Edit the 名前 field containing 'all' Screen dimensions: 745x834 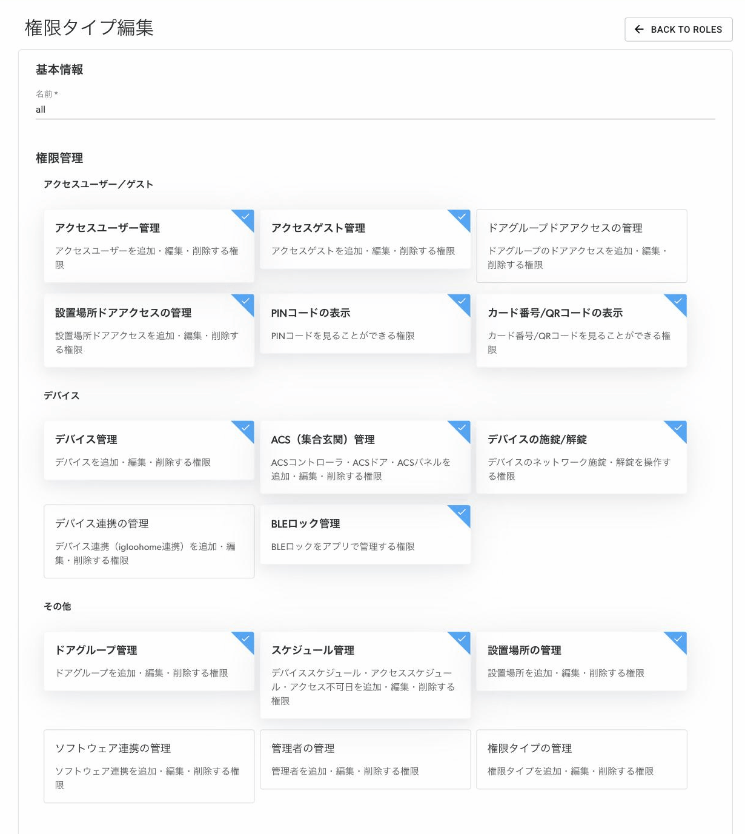(375, 110)
